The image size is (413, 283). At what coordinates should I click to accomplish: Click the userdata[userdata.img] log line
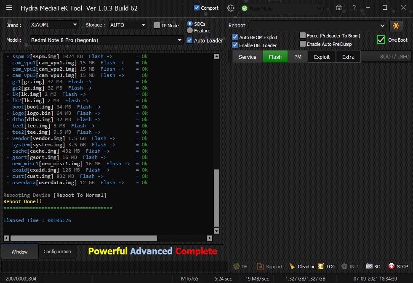[x=77, y=182]
